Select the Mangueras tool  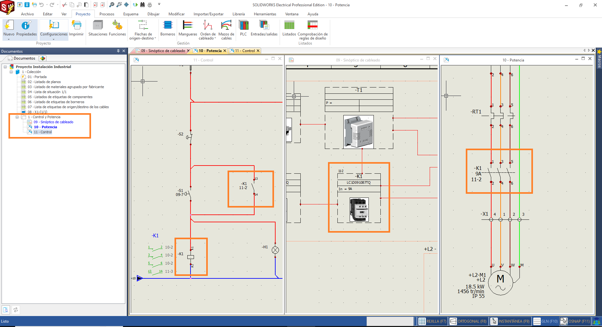point(187,30)
